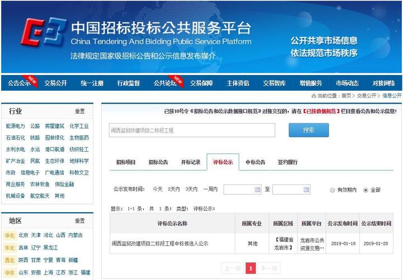Click 公示发布时间 column header
The image size is (403, 280).
[342, 223]
